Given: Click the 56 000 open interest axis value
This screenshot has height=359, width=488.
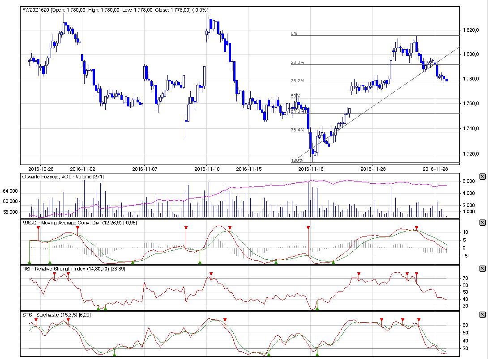Looking at the screenshot, I should tap(10, 212).
